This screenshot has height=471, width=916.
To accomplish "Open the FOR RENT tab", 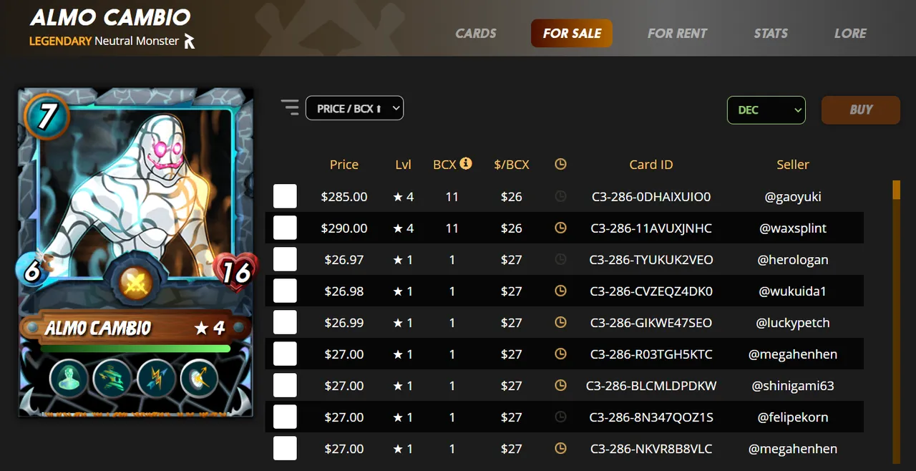I will coord(677,33).
